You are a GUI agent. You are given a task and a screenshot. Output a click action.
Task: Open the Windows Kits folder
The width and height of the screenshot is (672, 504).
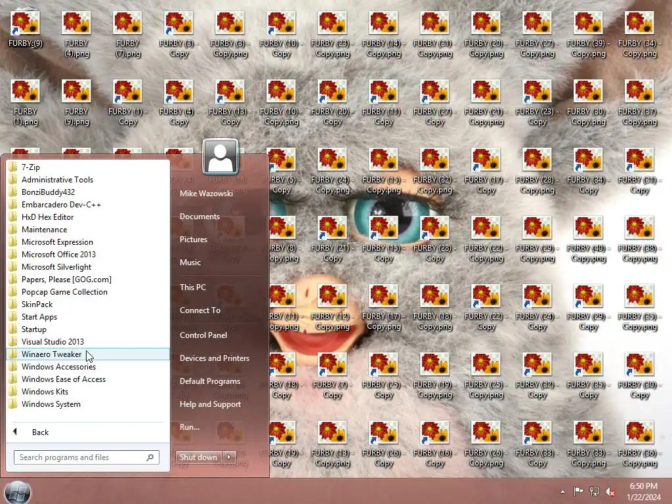coord(88,391)
